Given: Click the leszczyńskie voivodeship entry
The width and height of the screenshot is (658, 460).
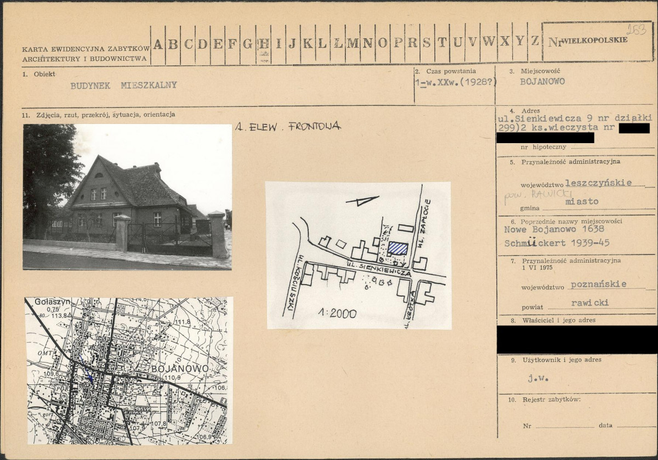Looking at the screenshot, I should [x=598, y=183].
